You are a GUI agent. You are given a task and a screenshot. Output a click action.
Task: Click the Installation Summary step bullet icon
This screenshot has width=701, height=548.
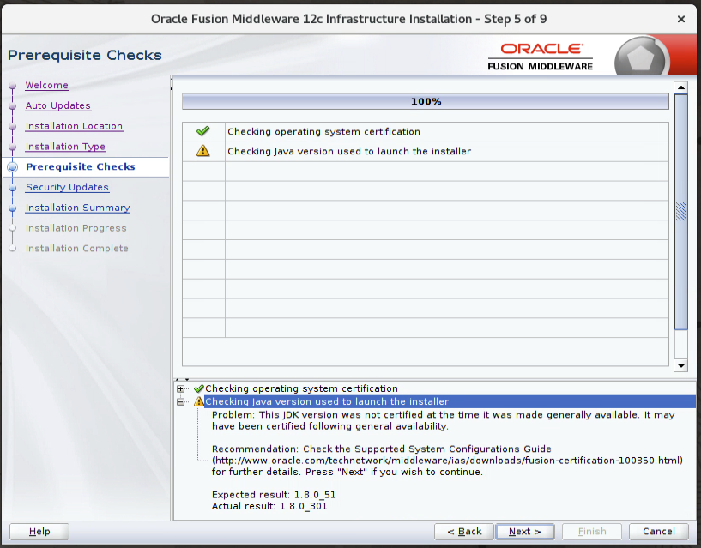(13, 208)
